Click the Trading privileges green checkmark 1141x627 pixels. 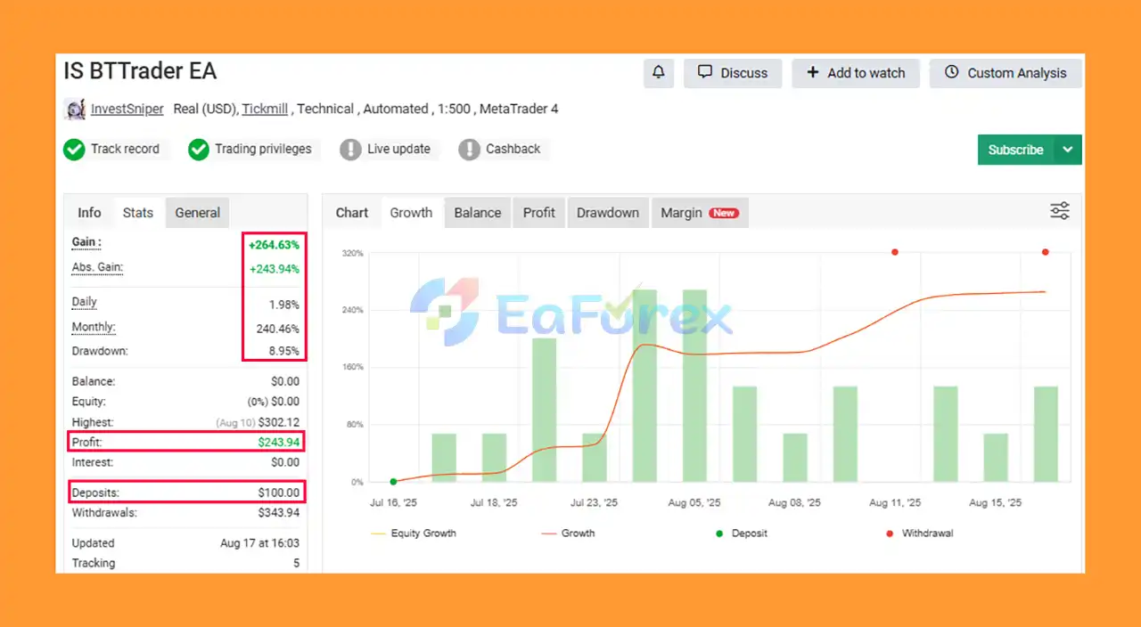198,150
